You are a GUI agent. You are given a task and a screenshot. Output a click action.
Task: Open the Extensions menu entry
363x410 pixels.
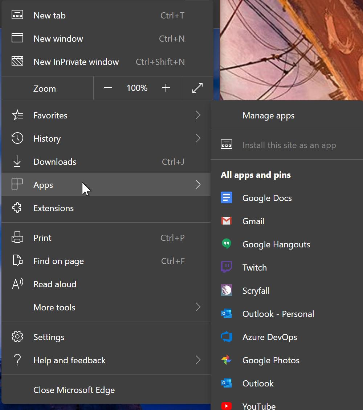[x=106, y=208]
